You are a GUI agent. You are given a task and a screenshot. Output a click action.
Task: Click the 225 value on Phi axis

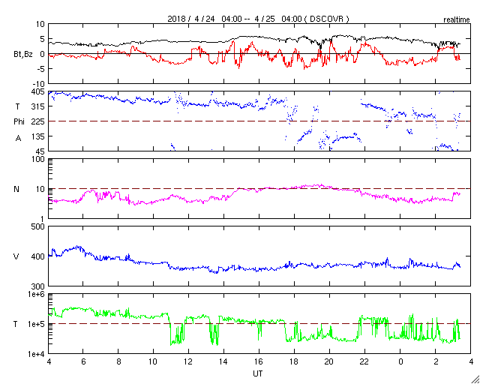(x=37, y=121)
